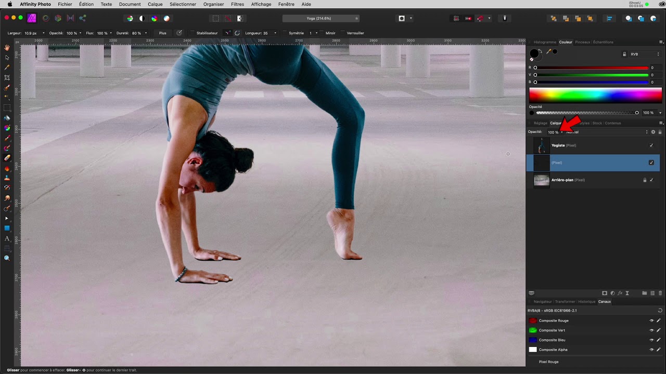Click the color picker eyedropper in Couleur panel
Screen dimensions: 666x374
coord(548,51)
